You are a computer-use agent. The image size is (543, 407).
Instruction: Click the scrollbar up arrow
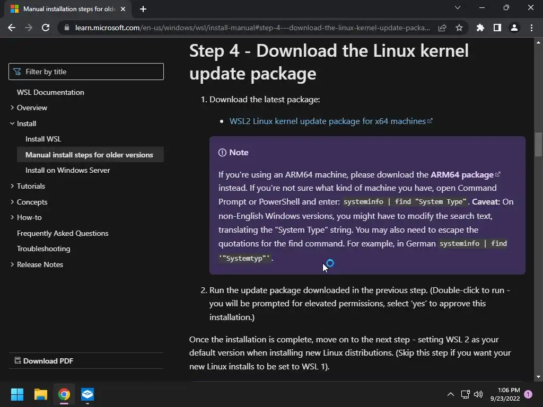(538, 42)
